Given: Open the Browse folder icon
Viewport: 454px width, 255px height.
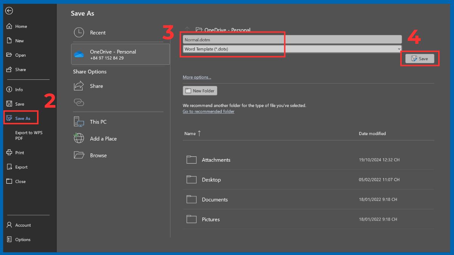Looking at the screenshot, I should pos(79,155).
